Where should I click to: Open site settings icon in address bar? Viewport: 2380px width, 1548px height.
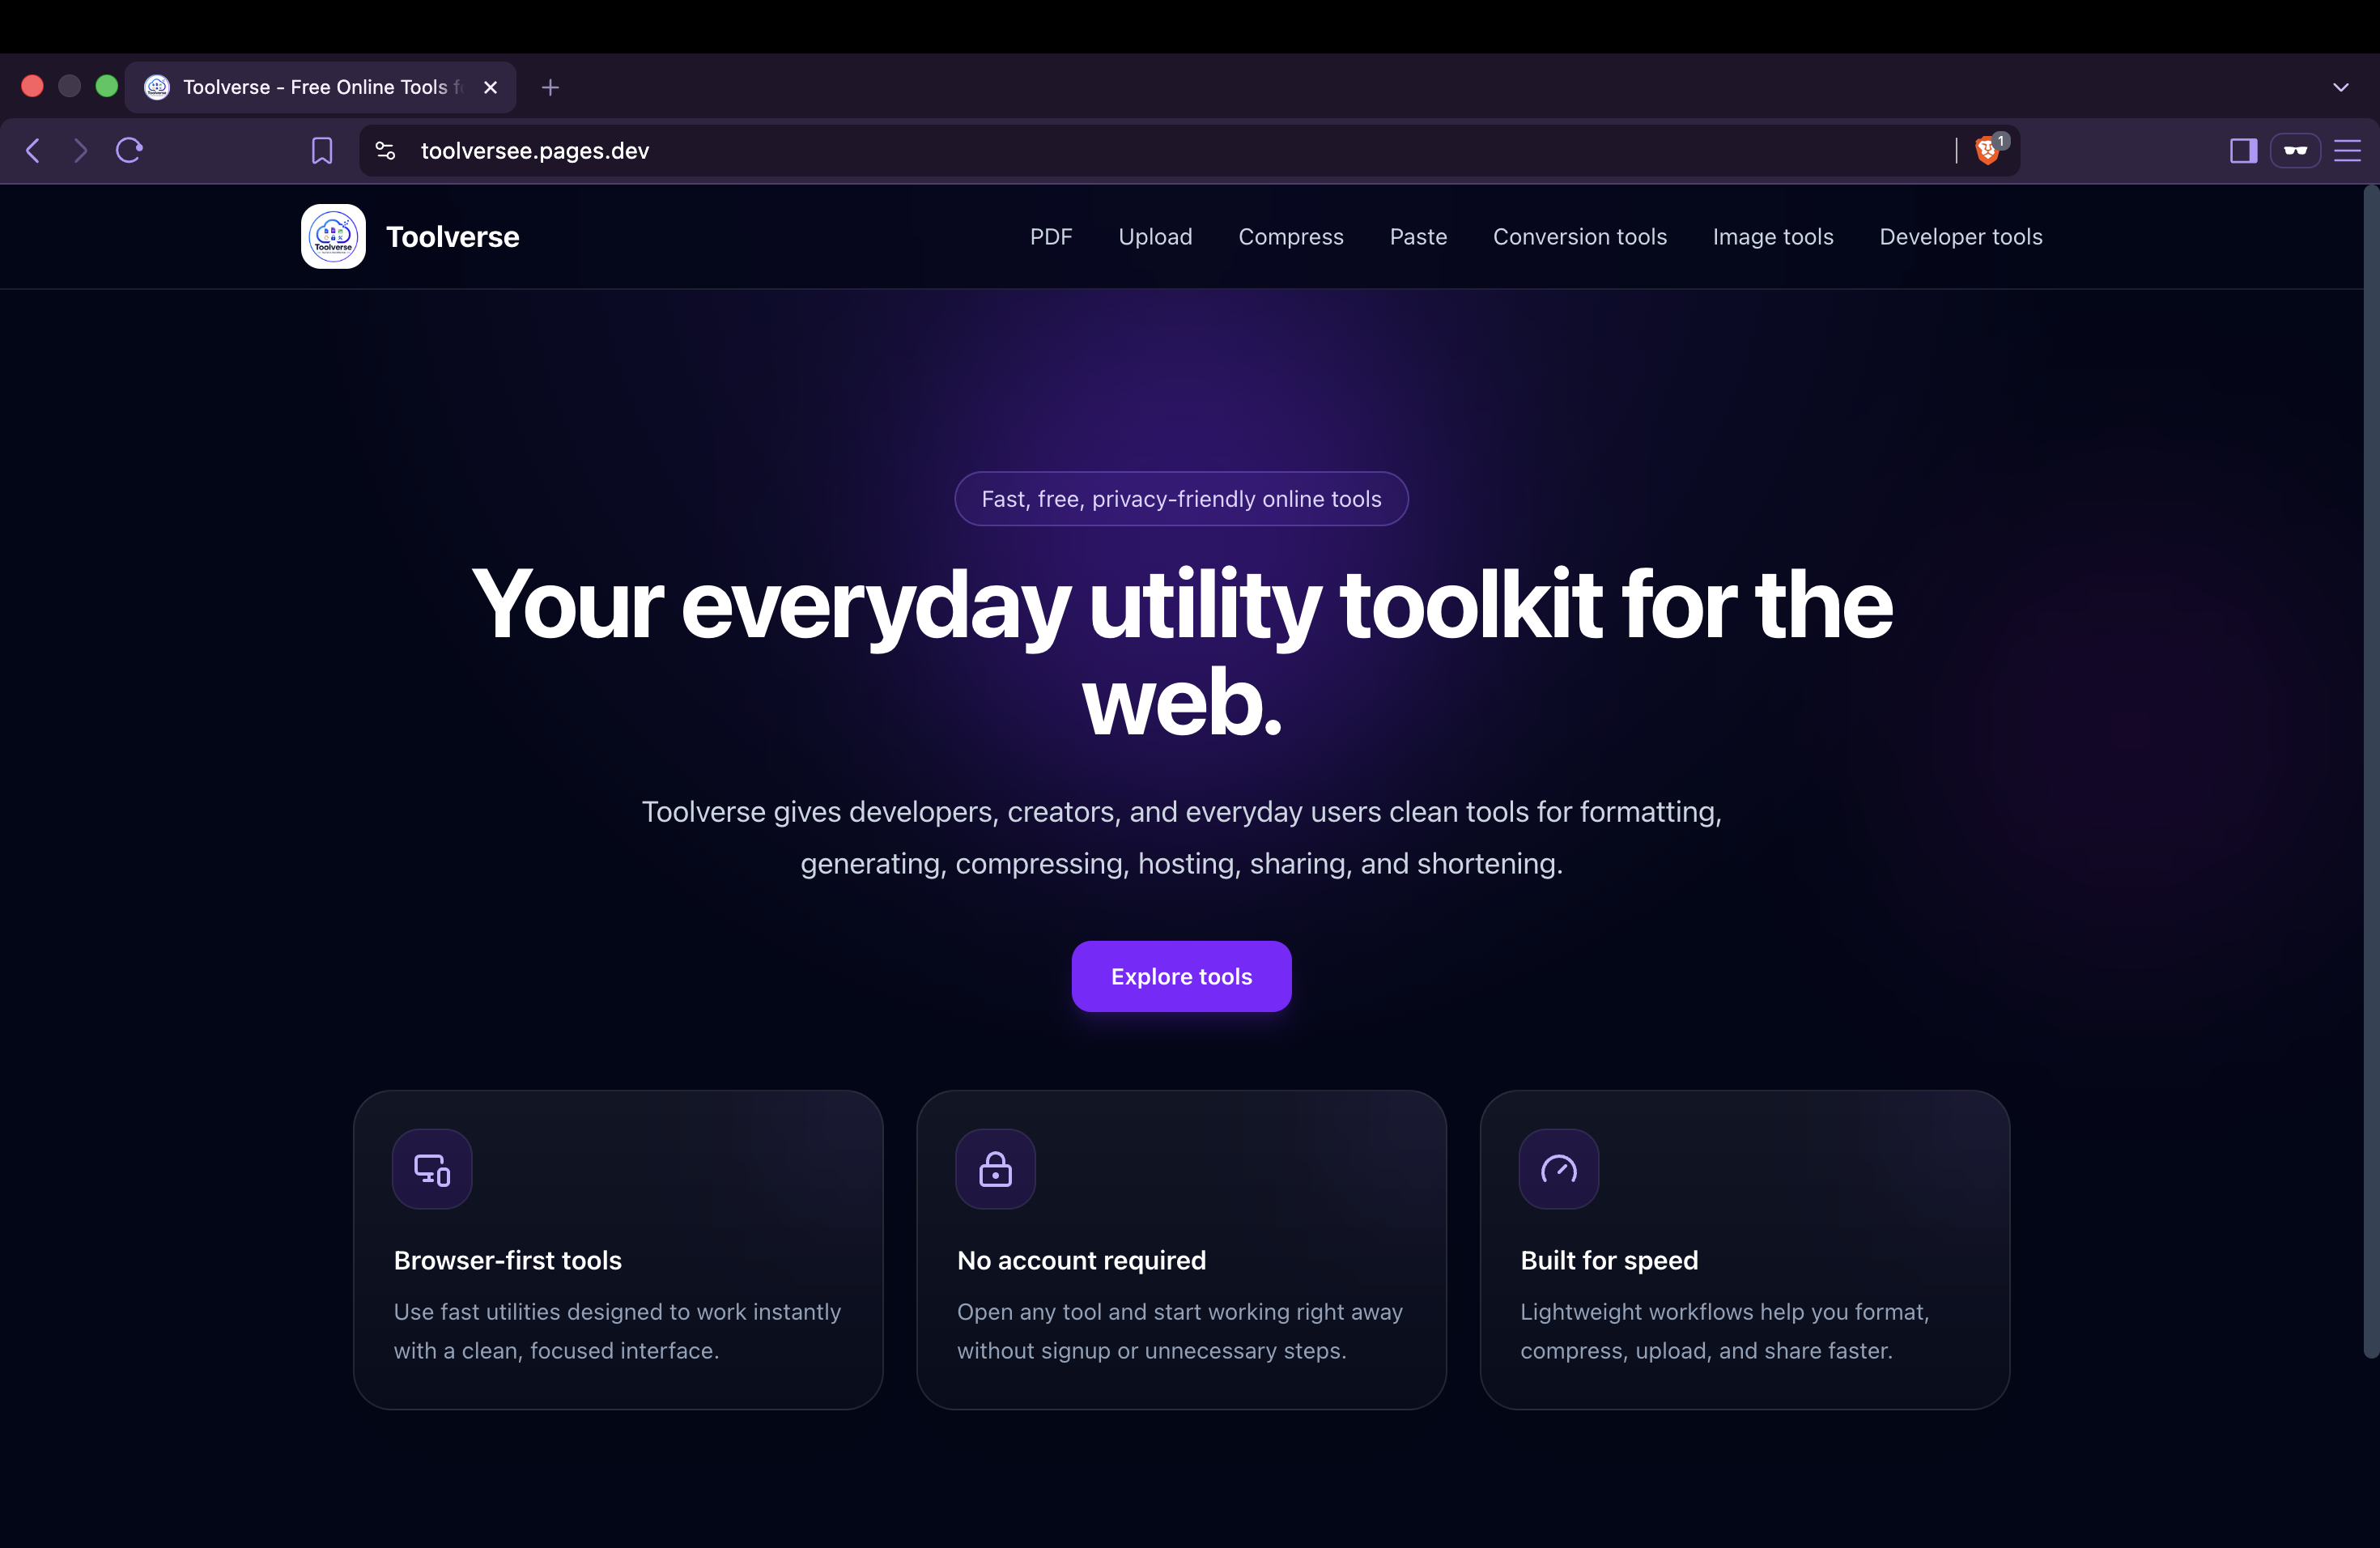click(385, 151)
